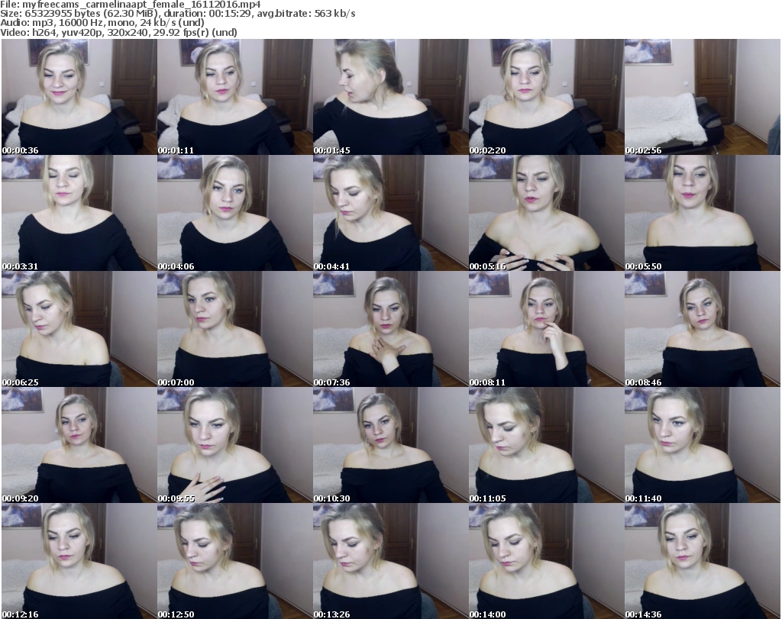Pick the empty-room frame at 00:02:56

703,97
